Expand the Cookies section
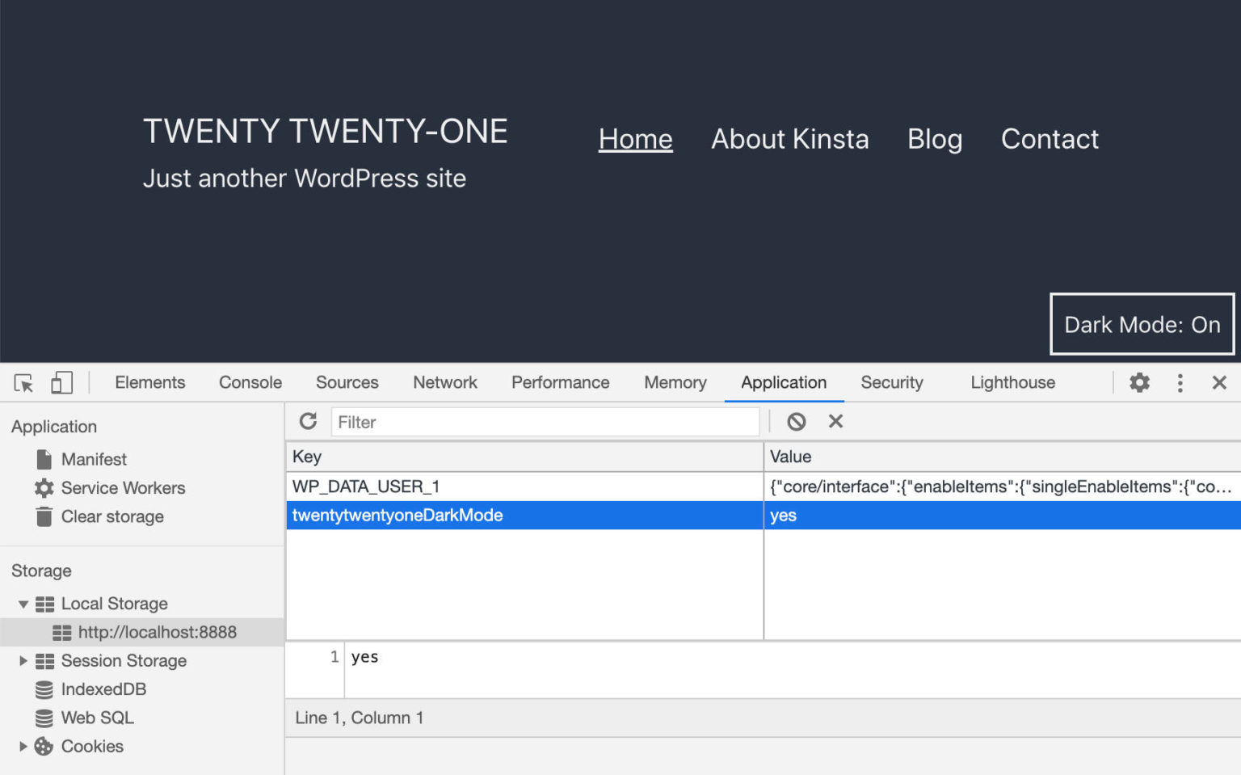 tap(23, 746)
